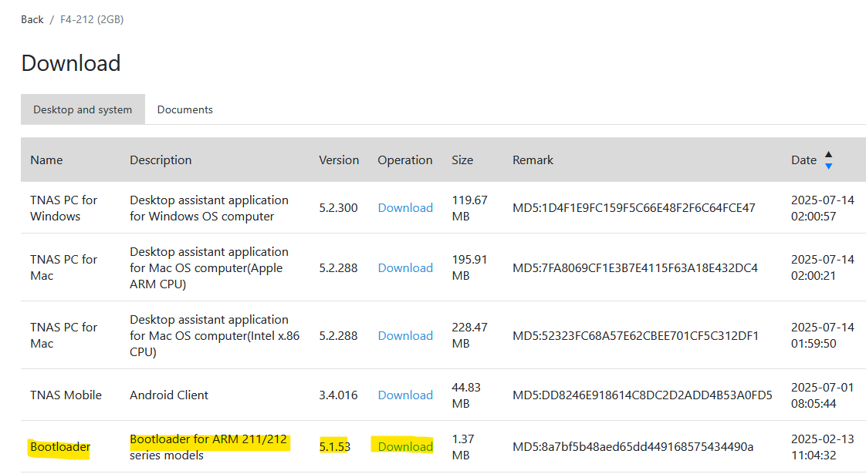Image resolution: width=866 pixels, height=474 pixels.
Task: Sort Date column ascending with up arrow
Action: click(828, 154)
